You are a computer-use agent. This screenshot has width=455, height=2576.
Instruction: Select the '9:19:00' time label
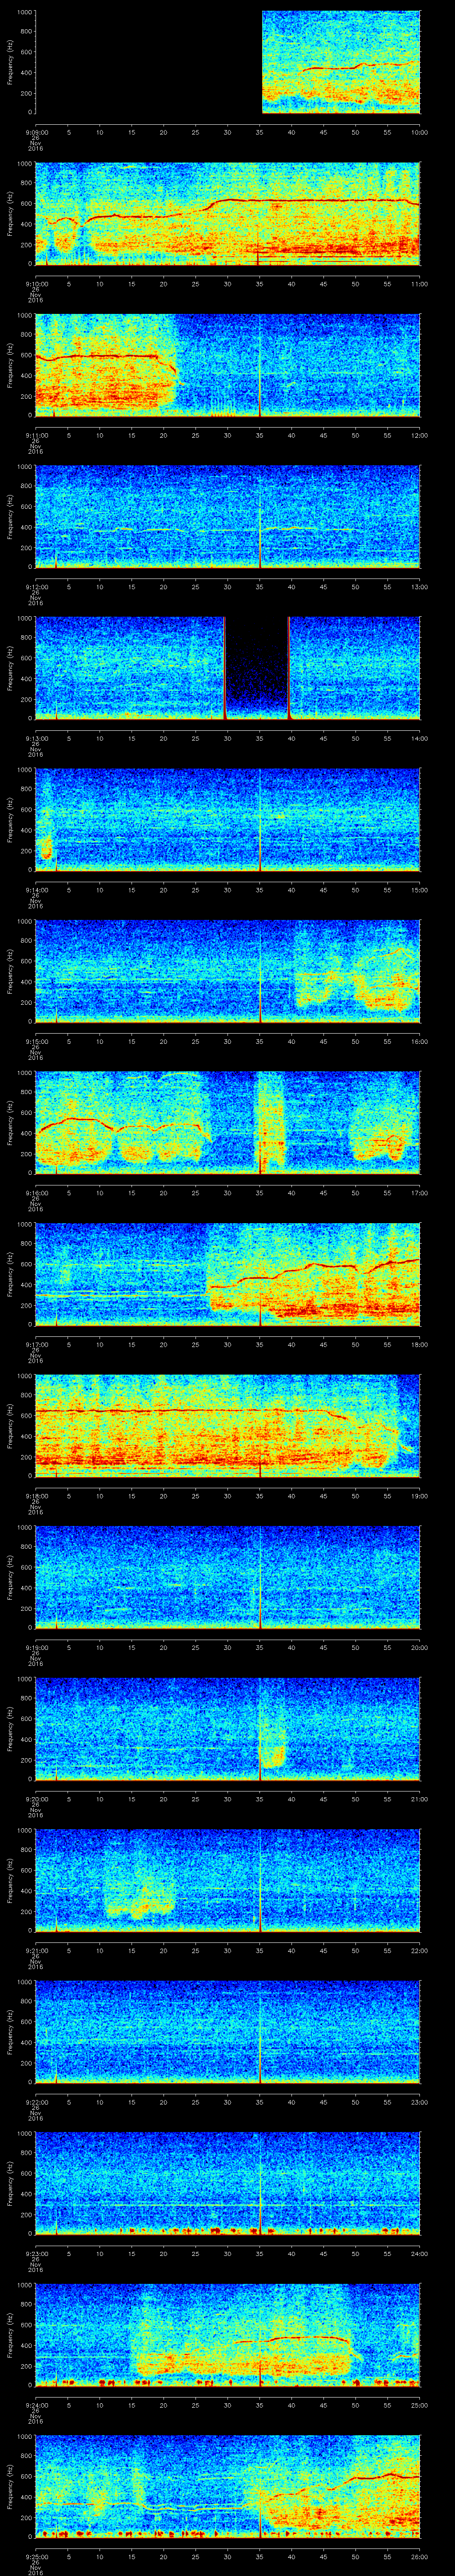pos(36,1647)
